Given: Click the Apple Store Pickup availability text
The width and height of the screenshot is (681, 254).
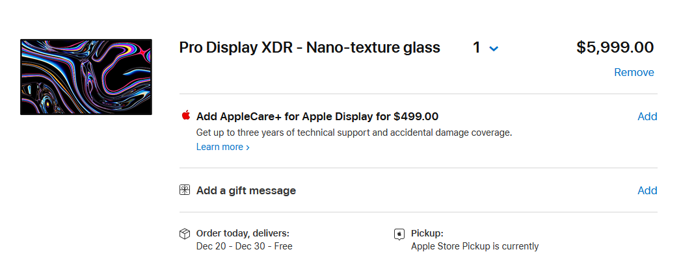Looking at the screenshot, I should click(475, 247).
